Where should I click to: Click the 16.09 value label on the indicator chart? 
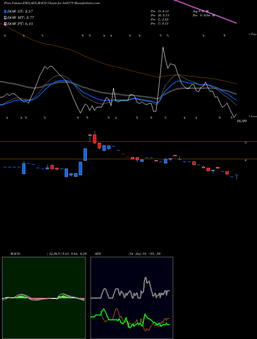242,121
